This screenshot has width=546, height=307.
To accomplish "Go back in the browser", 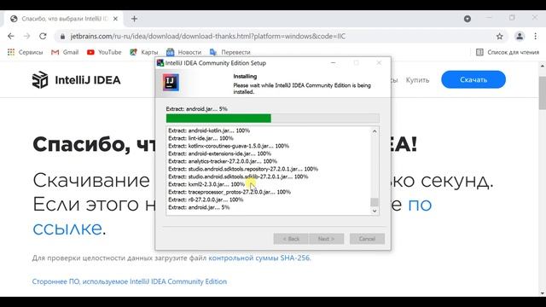I will (x=11, y=36).
